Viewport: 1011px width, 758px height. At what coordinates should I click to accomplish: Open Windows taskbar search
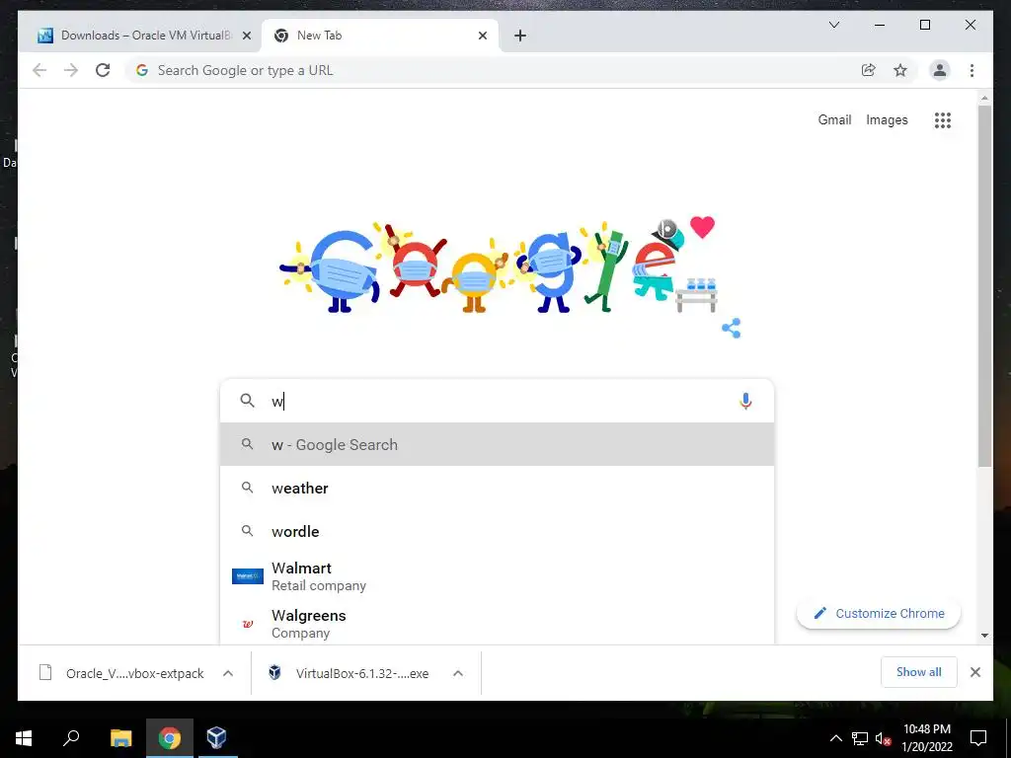(x=71, y=738)
